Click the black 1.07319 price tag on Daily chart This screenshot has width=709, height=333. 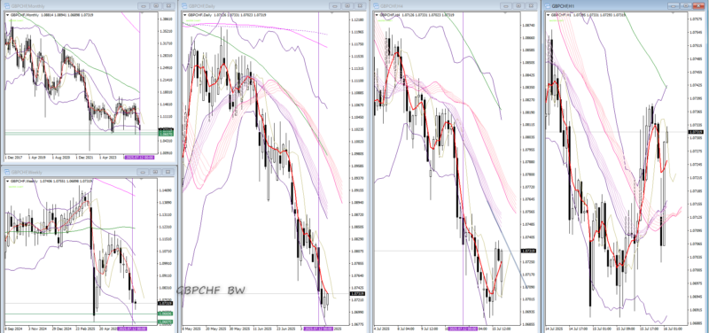point(357,294)
